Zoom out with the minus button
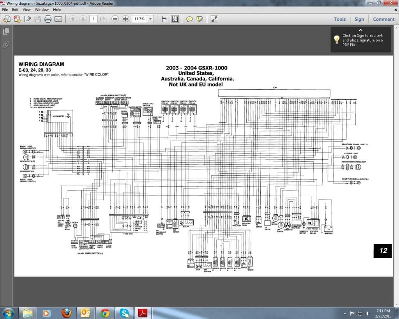 [115, 19]
